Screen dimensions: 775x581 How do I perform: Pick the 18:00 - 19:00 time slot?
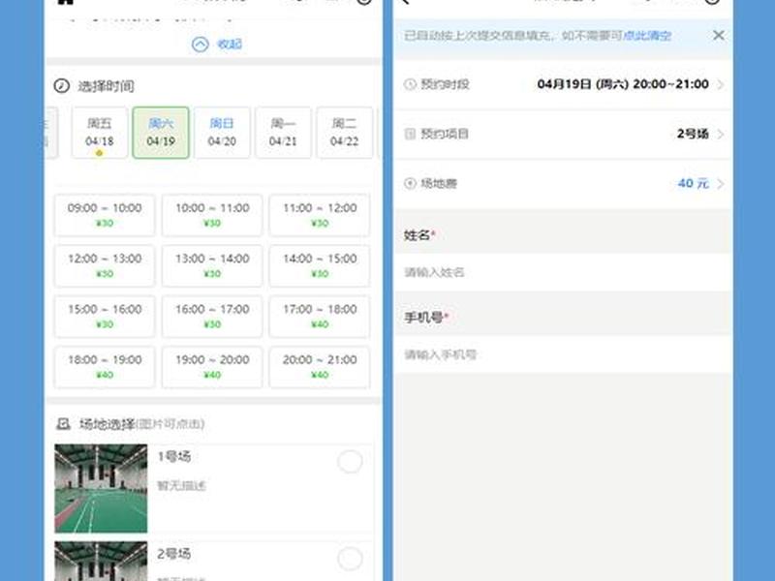click(105, 367)
